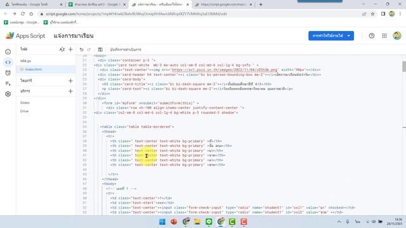Image resolution: width=406 pixels, height=228 pixels.
Task: Open the tab search dropdown in Chrome
Action: point(363,4)
